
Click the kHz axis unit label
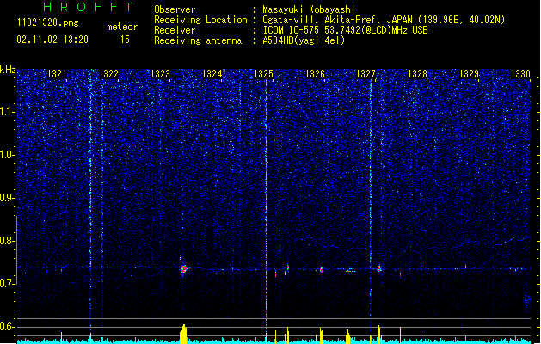[8, 70]
